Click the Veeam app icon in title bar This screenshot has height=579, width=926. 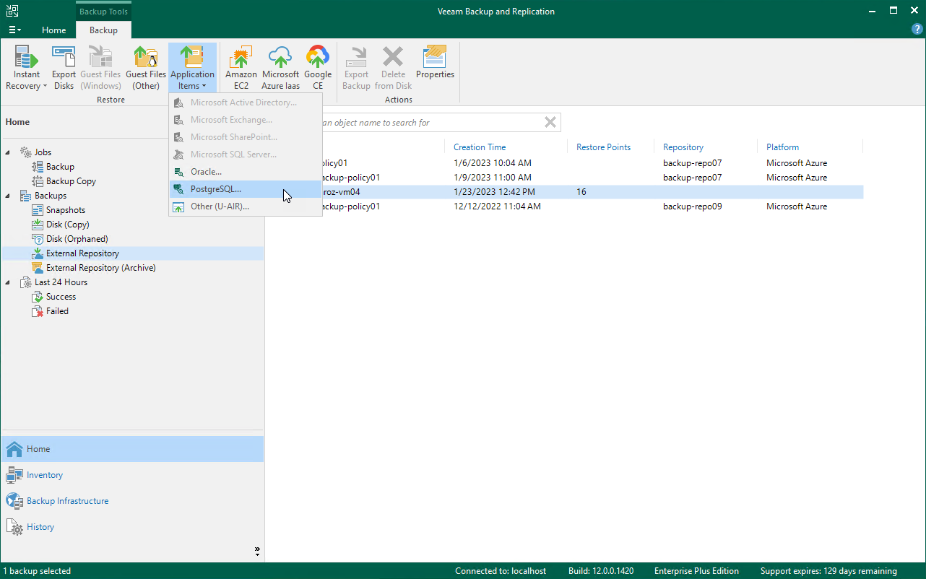tap(12, 11)
